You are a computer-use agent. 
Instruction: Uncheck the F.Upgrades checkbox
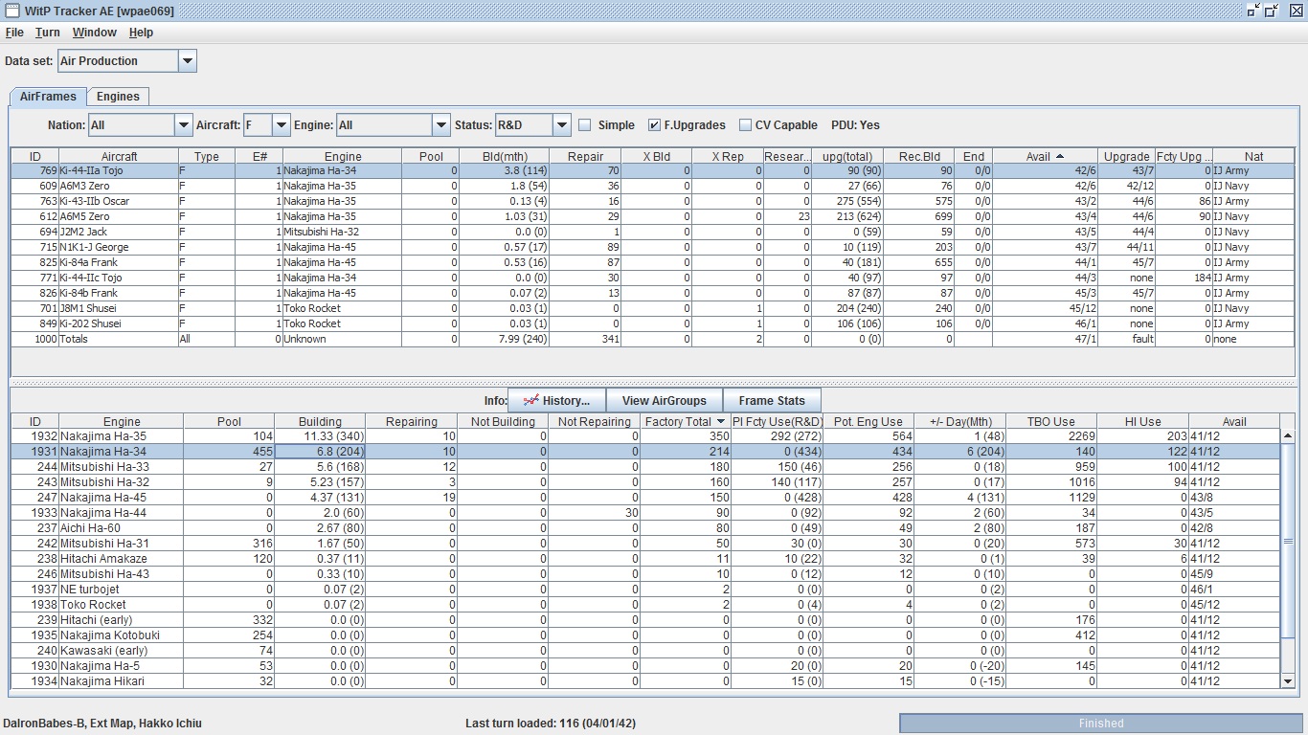pos(654,125)
